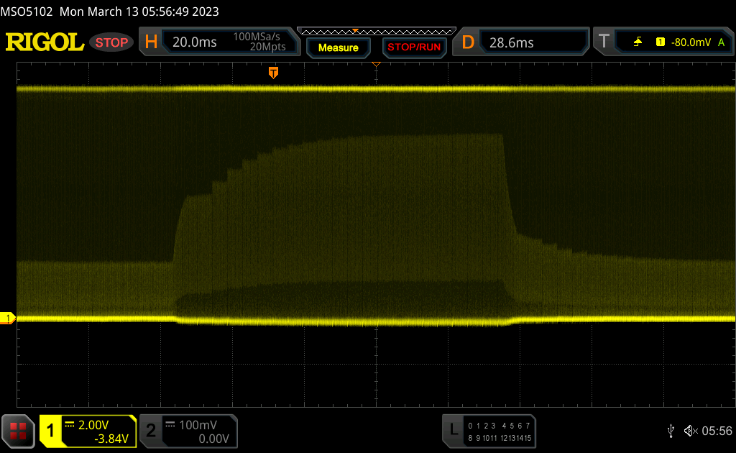Click the 05:56 clock display
736x453 pixels.
[x=717, y=431]
